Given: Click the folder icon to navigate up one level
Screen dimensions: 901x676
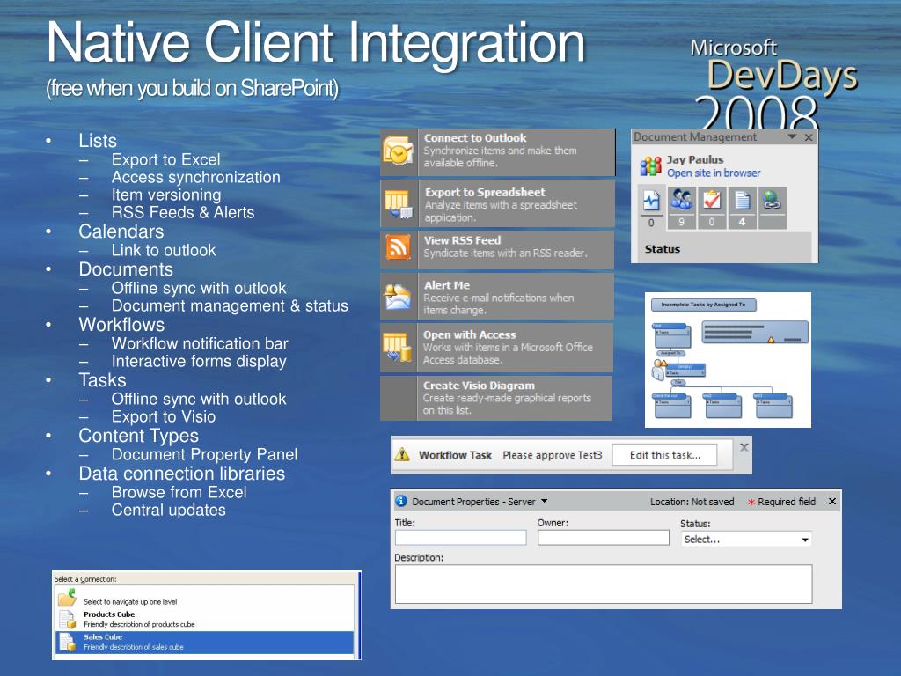Looking at the screenshot, I should click(x=67, y=598).
